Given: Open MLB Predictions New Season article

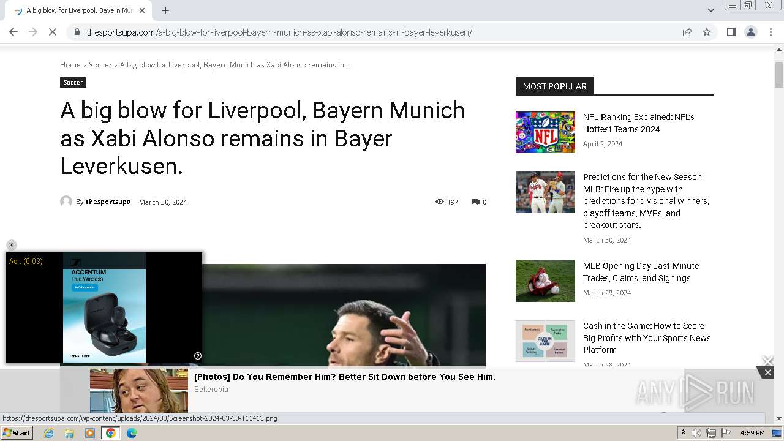Looking at the screenshot, I should click(x=646, y=201).
